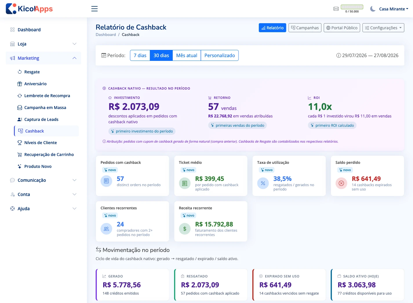The width and height of the screenshot is (413, 303).
Task: Click the Saldo perdido red X icon
Action: point(341,183)
